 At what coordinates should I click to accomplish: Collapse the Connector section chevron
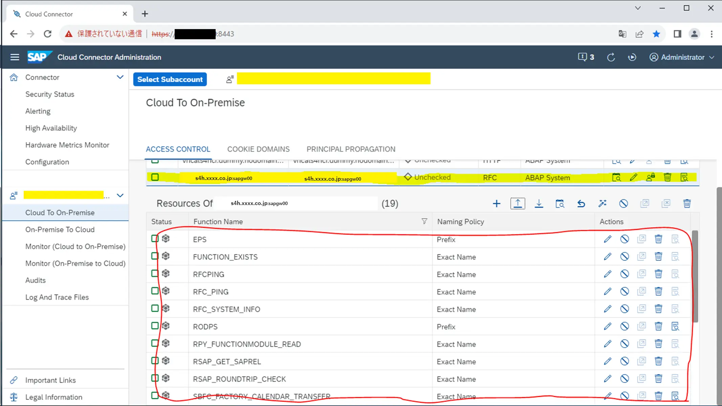(x=120, y=77)
